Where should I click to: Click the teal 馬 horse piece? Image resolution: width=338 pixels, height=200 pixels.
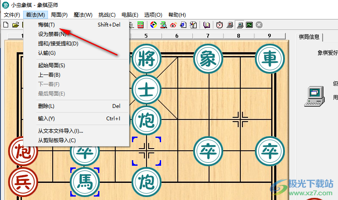click(85, 182)
